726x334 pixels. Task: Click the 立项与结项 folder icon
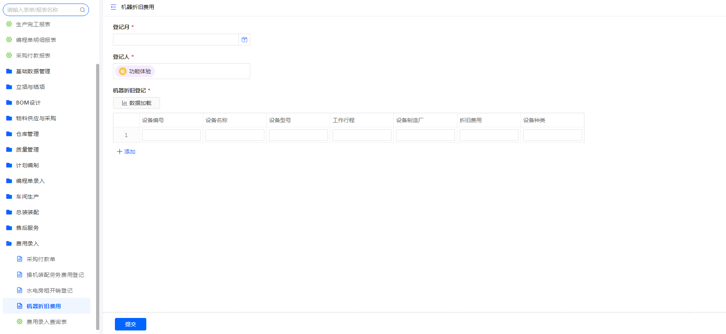point(9,87)
